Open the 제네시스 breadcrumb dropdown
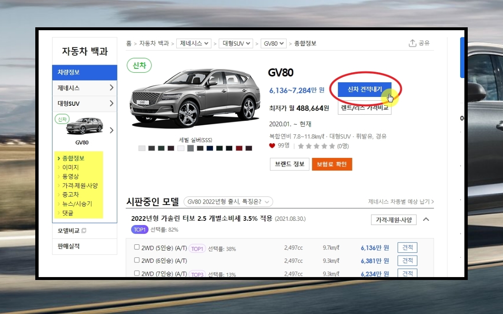This screenshot has height=314, width=503. coord(194,43)
